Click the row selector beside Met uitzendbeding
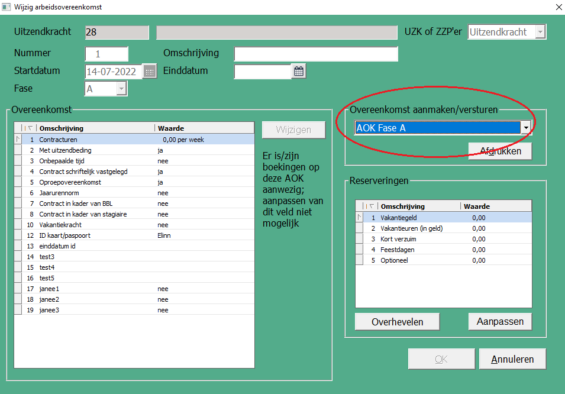 18,150
